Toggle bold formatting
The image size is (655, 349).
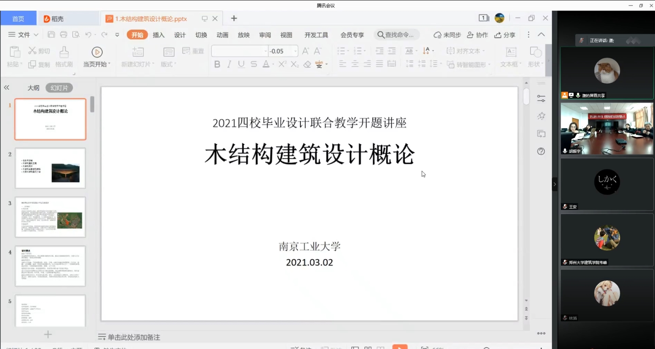pos(217,64)
